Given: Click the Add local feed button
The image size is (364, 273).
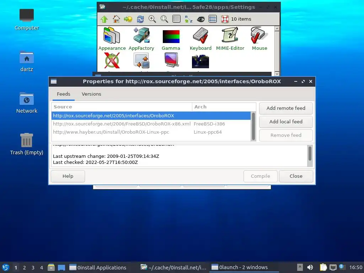Looking at the screenshot, I should tap(286, 122).
